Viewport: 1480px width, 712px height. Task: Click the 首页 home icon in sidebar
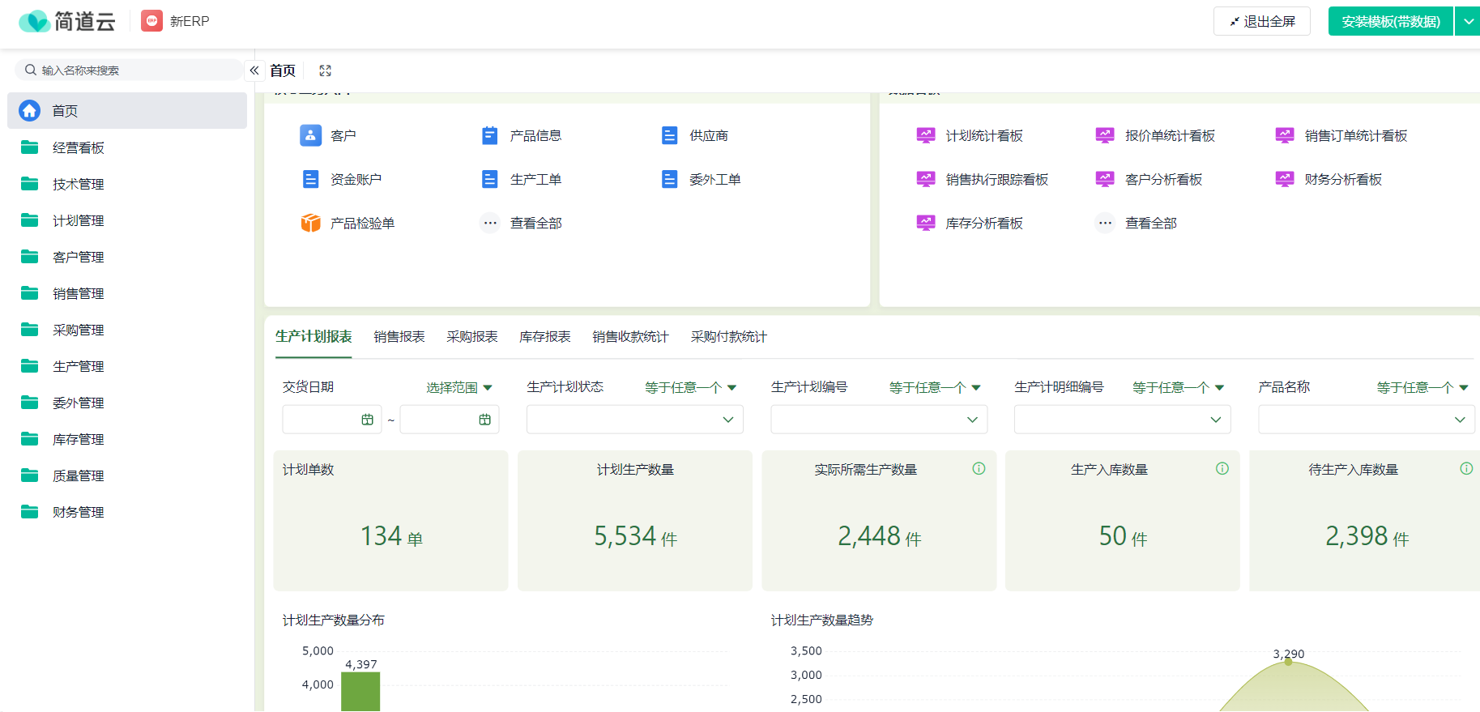(30, 111)
